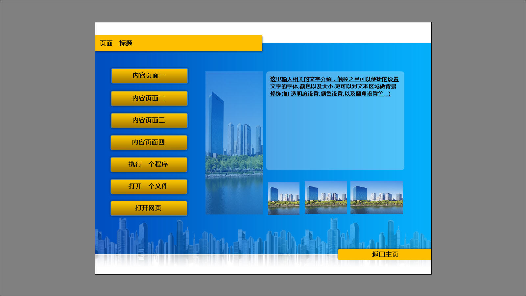Screen dimensions: 526x296
Task: Click the 页面一标题 yellow title banner
Action: pyautogui.click(x=179, y=43)
